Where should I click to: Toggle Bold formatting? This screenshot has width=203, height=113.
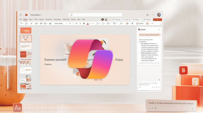pos(84,24)
